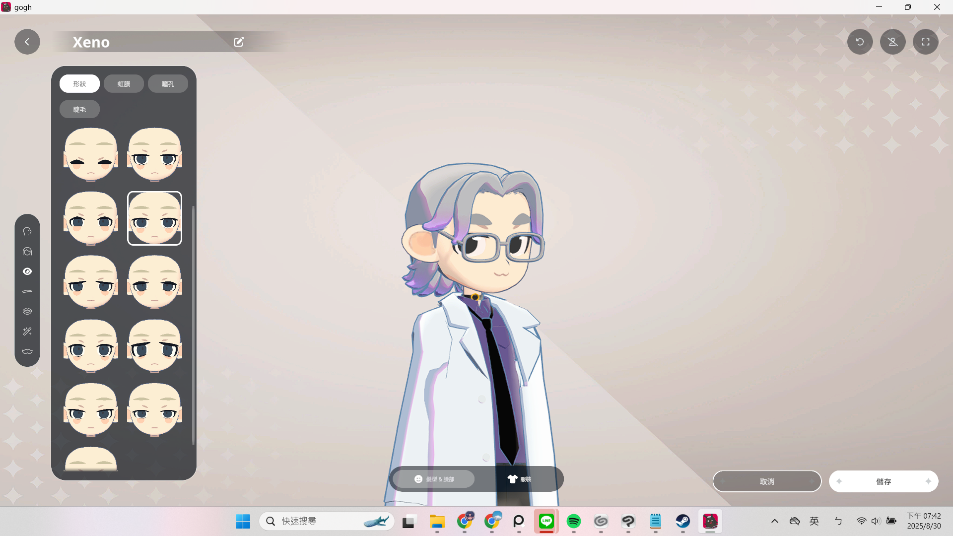Enter fullscreen preview mode
The image size is (953, 536).
click(x=925, y=42)
